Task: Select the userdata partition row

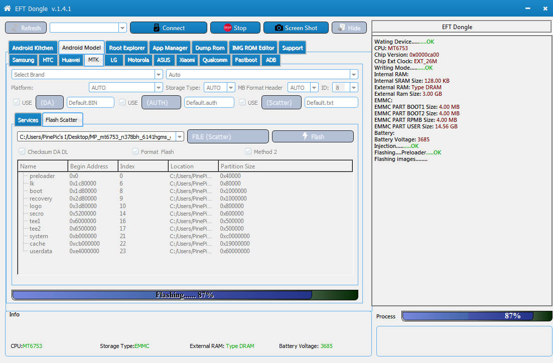Action: 185,251
